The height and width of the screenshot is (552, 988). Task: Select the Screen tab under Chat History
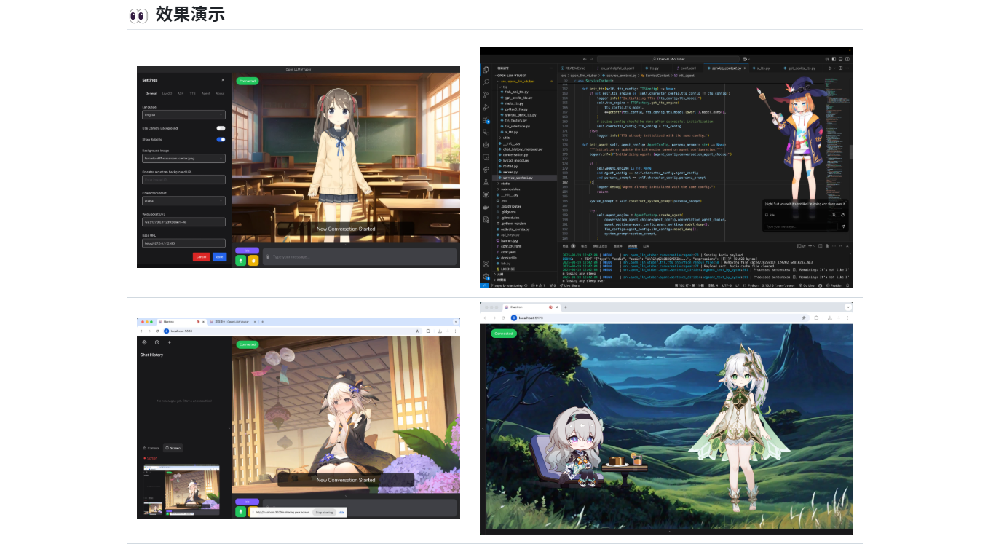point(173,448)
